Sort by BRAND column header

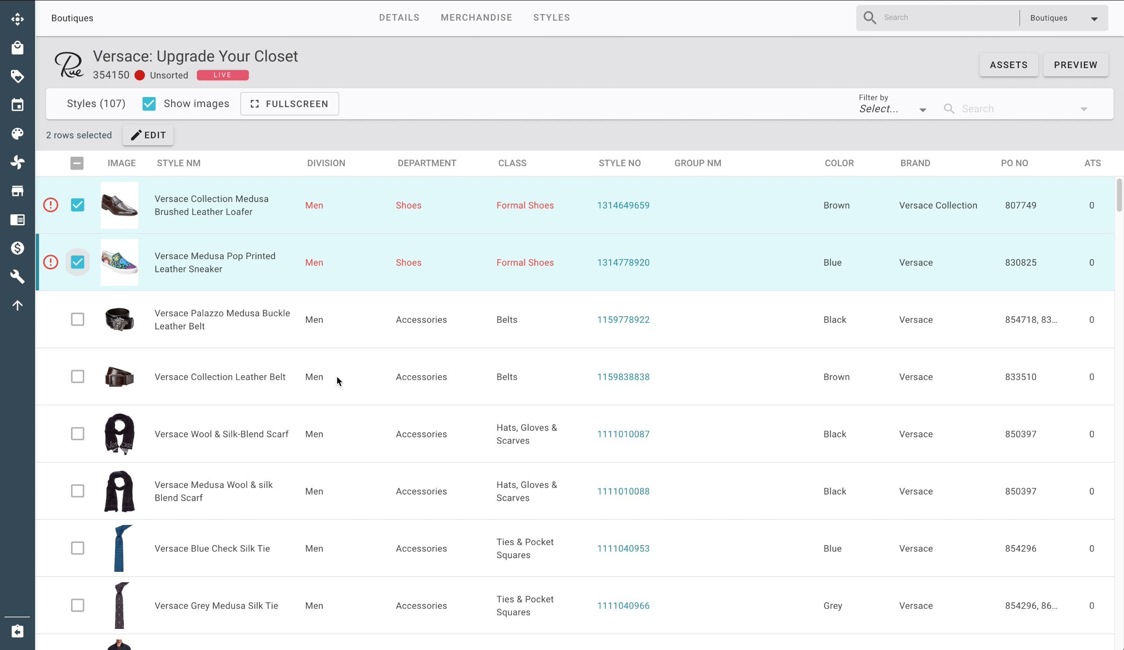point(915,163)
